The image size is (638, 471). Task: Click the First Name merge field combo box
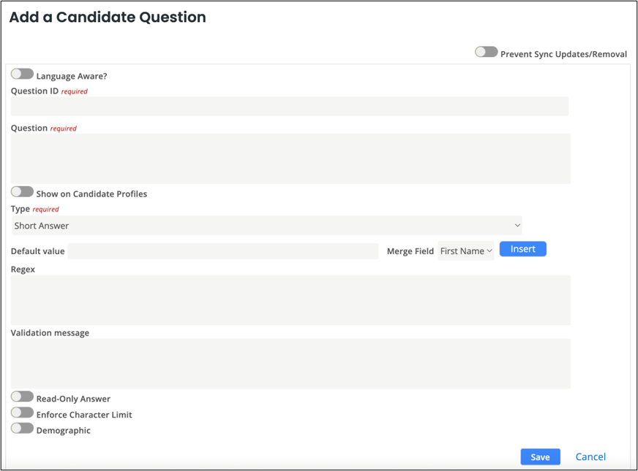(466, 249)
